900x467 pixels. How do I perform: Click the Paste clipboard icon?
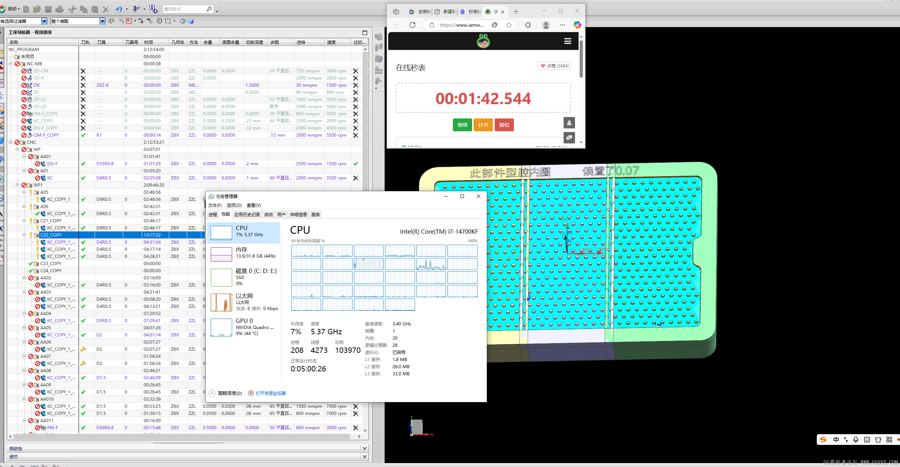[95, 9]
